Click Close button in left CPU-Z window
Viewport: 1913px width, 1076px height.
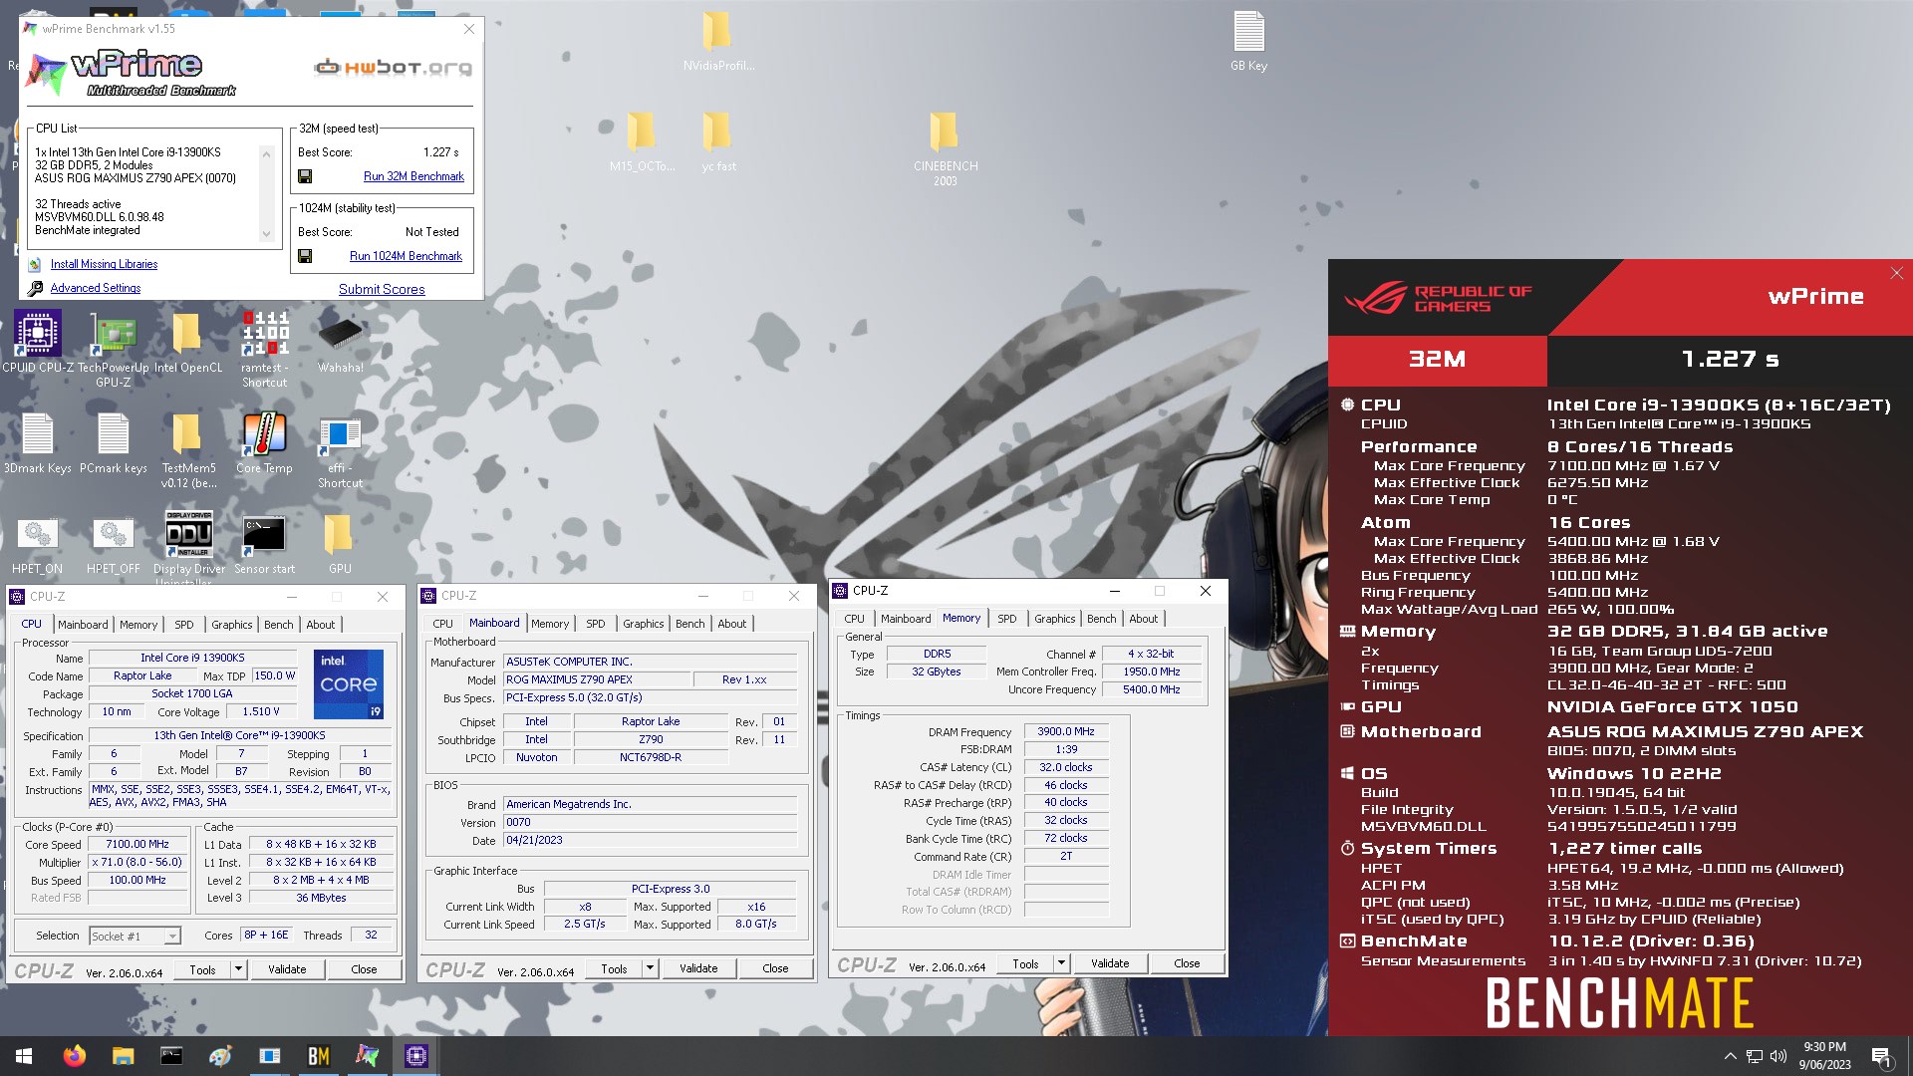click(x=364, y=969)
